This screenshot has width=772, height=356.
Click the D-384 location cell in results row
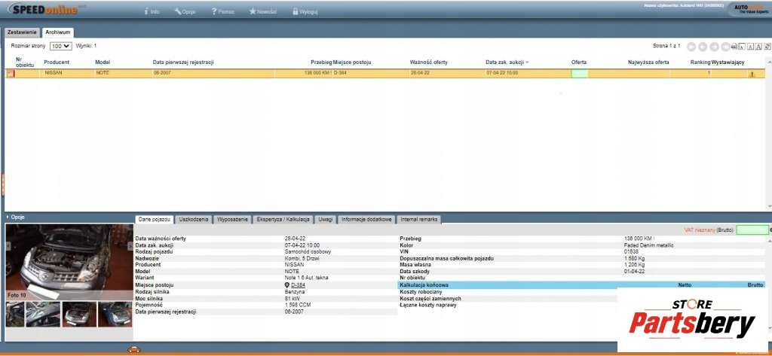coord(341,73)
